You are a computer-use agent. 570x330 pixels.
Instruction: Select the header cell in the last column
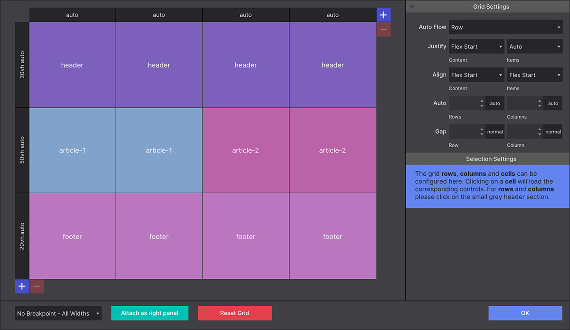(x=332, y=65)
